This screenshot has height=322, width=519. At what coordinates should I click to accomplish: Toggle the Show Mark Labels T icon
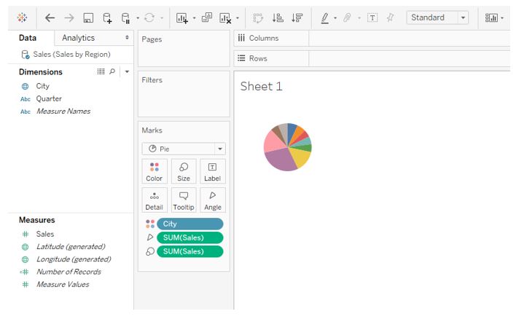coord(372,17)
